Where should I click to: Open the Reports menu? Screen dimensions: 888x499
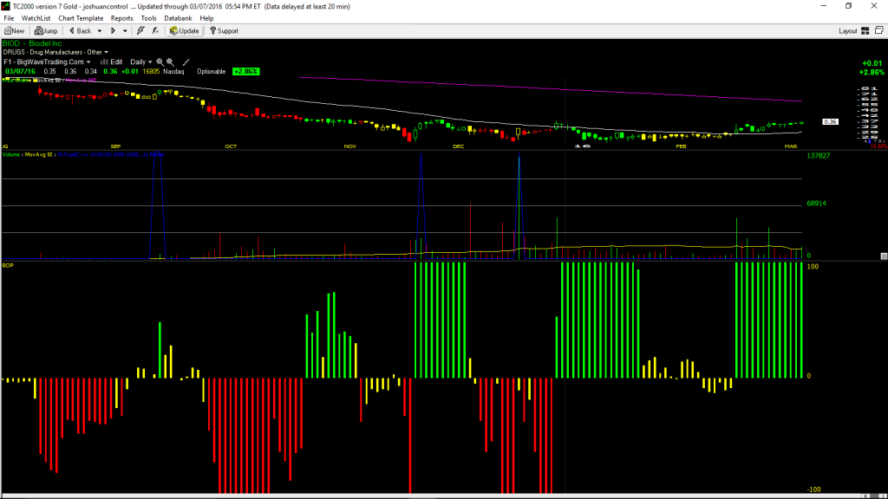coord(121,18)
